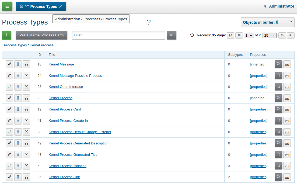This screenshot has height=183, width=297.
Task: Cut Kernel Process Card with scissors icon
Action: [x=26, y=109]
